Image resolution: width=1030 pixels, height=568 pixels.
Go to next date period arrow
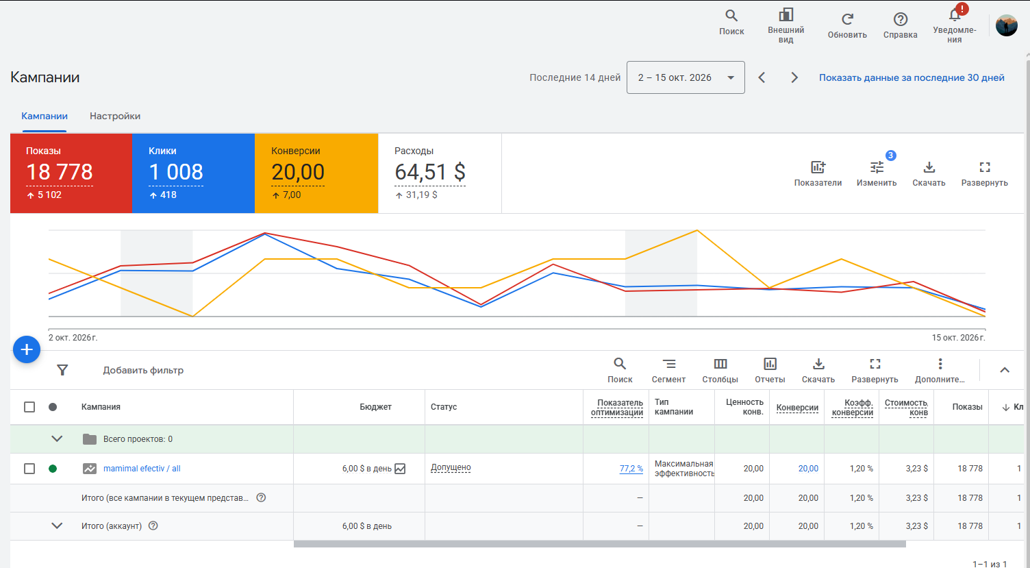point(794,77)
